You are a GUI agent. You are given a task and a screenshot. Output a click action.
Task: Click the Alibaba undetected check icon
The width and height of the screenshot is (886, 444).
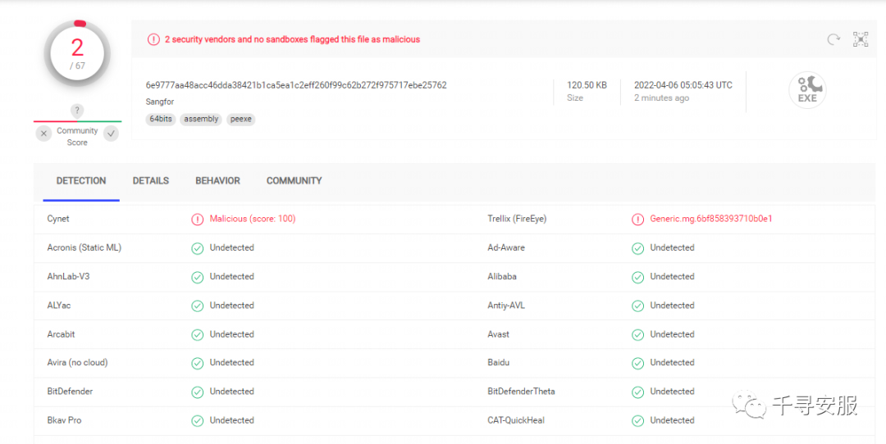click(637, 277)
